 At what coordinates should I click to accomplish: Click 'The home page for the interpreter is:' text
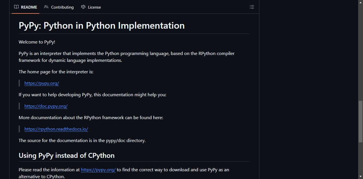pyautogui.click(x=56, y=72)
